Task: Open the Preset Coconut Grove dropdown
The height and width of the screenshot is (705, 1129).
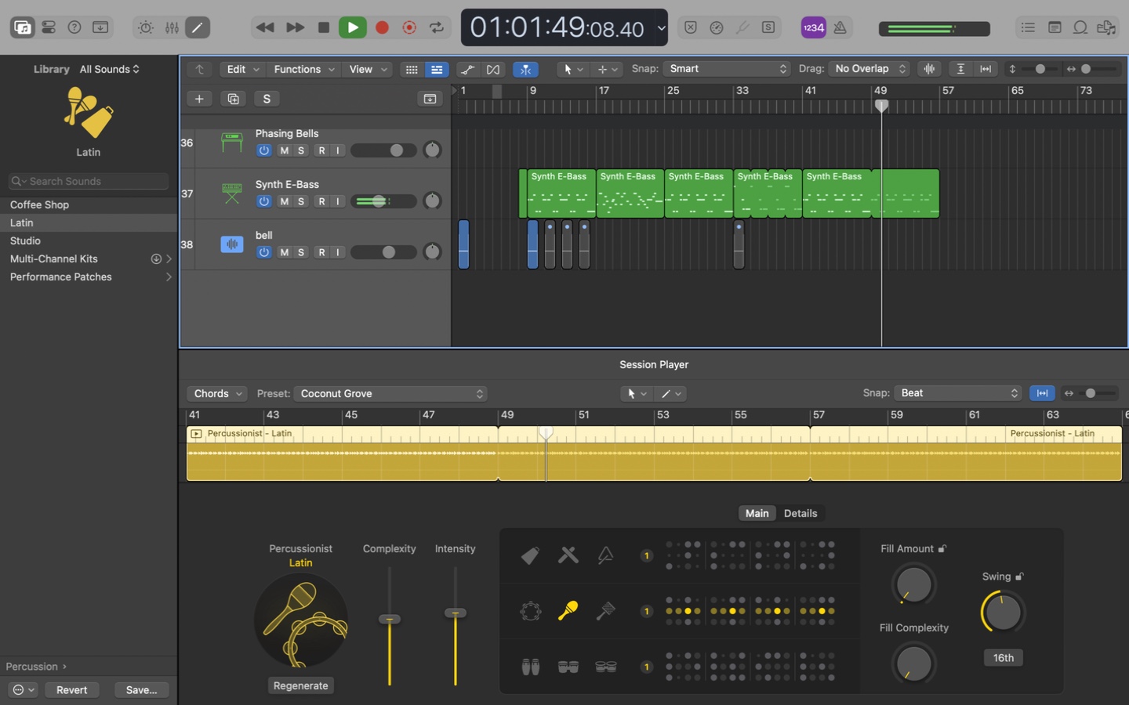Action: 390,393
